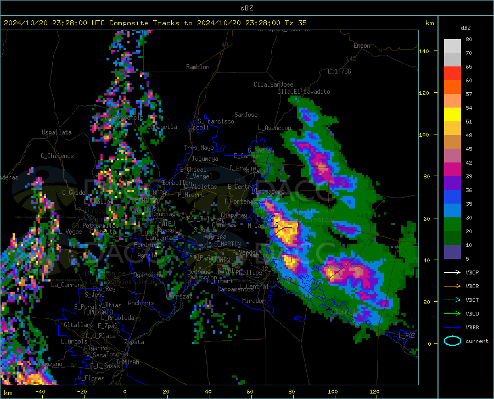Click the cyan VBCT arrow in the legend
494x399 pixels.
click(x=452, y=300)
